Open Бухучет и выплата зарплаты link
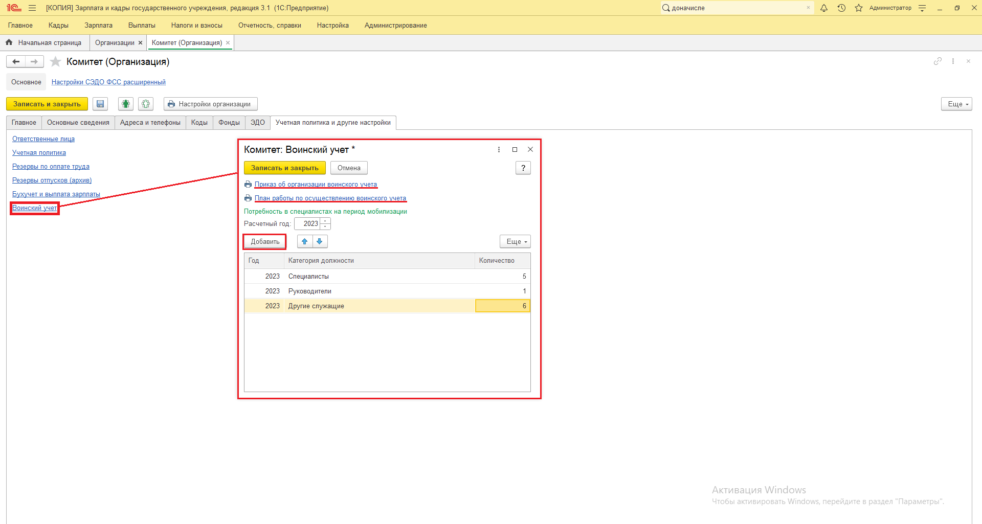The width and height of the screenshot is (982, 524). coord(56,194)
